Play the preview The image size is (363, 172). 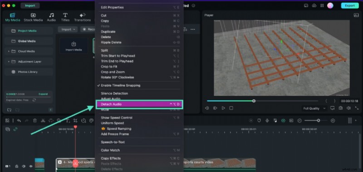click(223, 108)
